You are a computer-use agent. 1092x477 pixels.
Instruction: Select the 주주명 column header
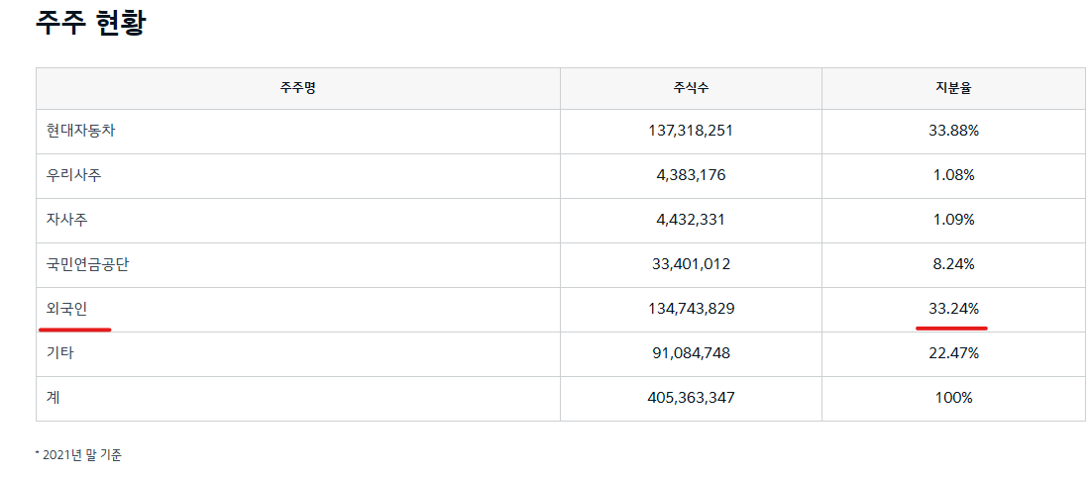coord(297,88)
